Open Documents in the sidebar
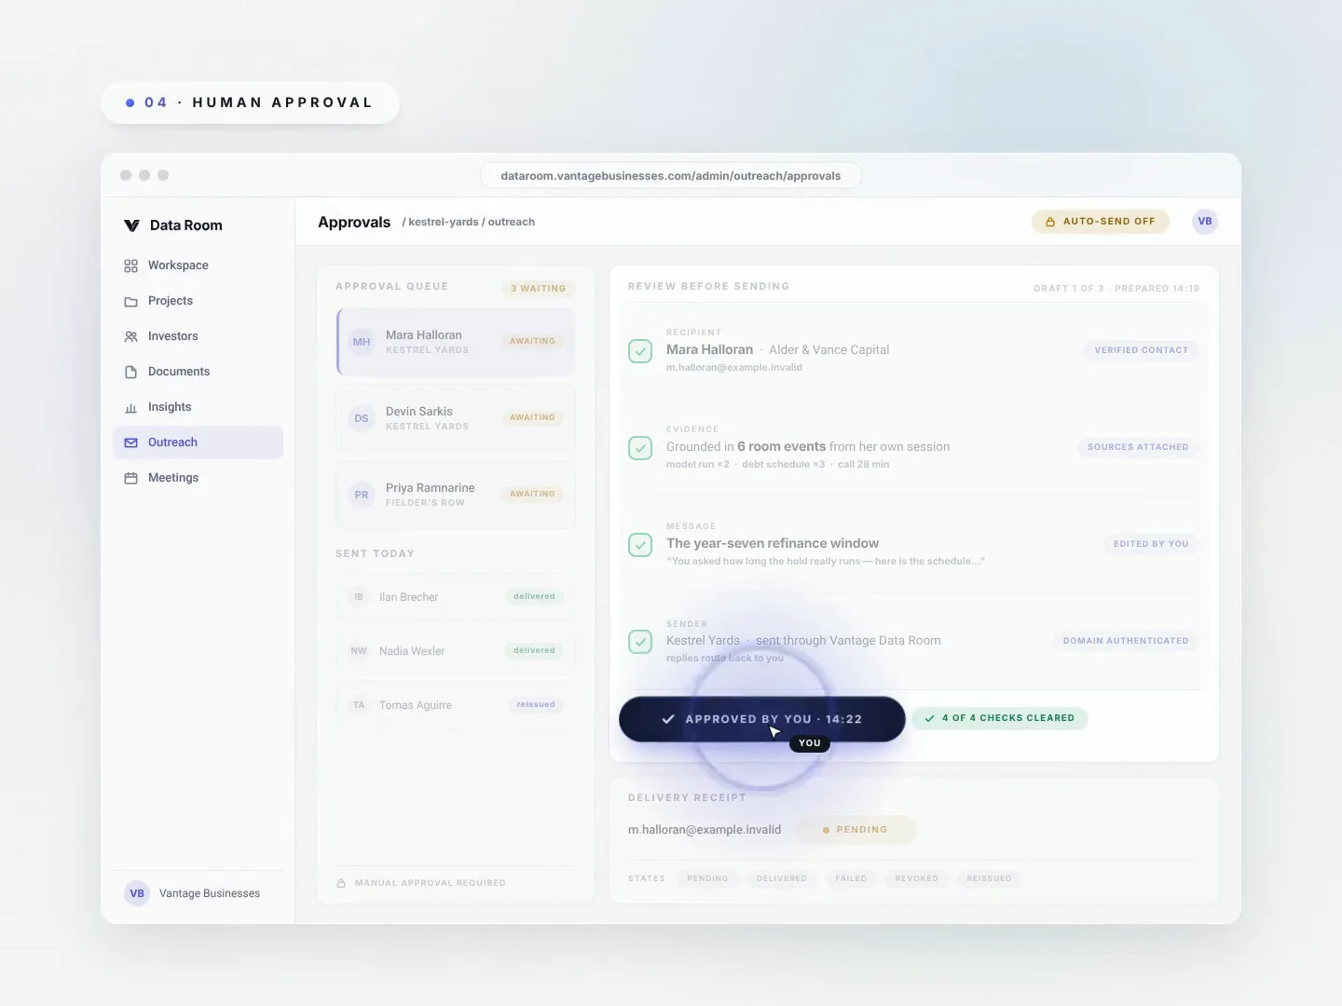 198,372
